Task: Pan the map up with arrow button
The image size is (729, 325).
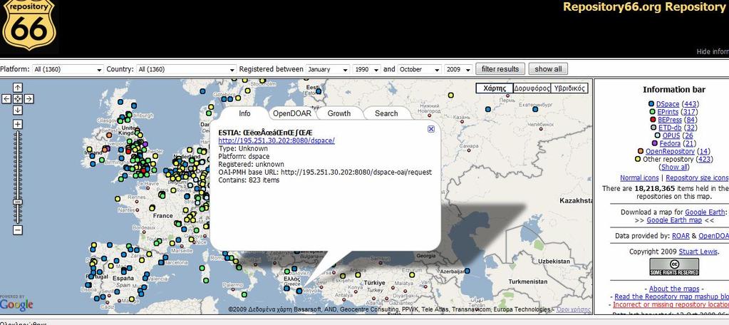Action: (18, 88)
